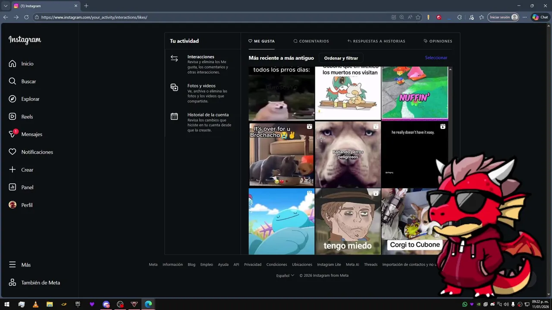The width and height of the screenshot is (552, 310).
Task: Switch to the Respuestas a historias tab
Action: 376,41
